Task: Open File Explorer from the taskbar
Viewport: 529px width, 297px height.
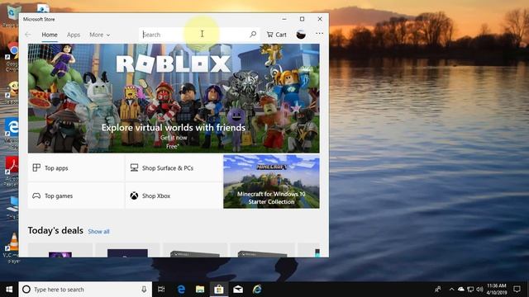Action: pos(200,290)
